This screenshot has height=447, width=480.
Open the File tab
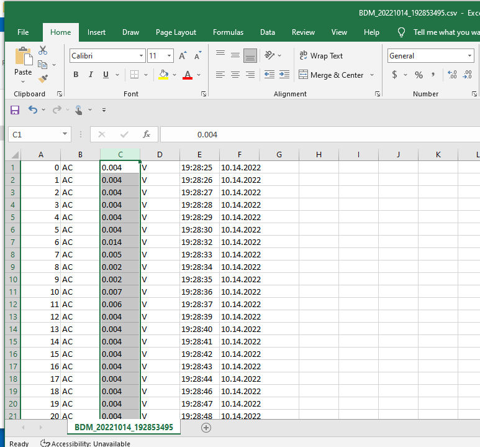coord(23,32)
